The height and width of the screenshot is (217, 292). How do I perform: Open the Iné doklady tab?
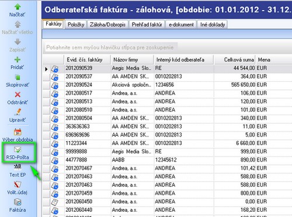pyautogui.click(x=213, y=24)
